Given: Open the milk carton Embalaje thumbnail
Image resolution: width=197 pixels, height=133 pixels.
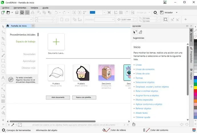Looking at the screenshot, I should [106, 73].
